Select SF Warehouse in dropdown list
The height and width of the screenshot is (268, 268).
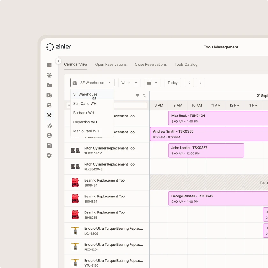click(92, 94)
